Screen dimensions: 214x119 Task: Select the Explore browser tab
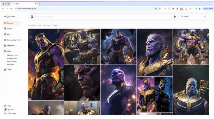point(24,4)
